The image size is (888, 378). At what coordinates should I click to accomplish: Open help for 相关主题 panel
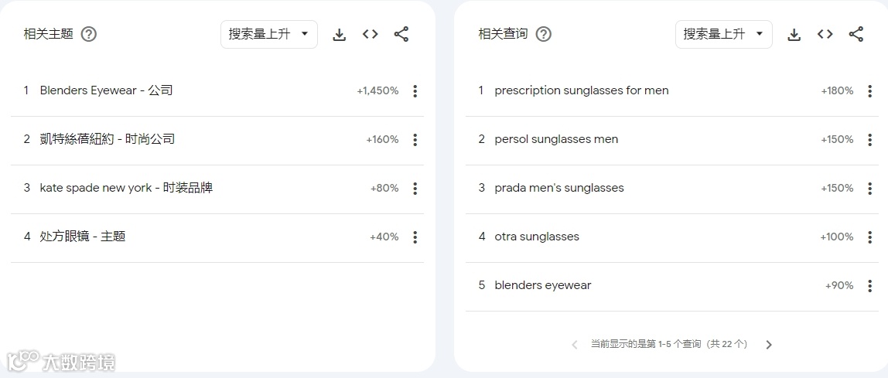(x=89, y=35)
